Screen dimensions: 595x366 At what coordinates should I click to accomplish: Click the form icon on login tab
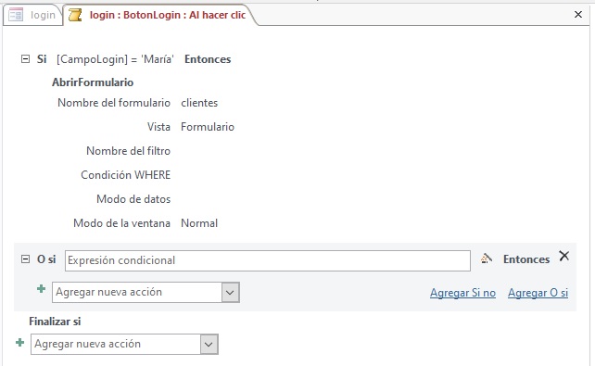point(16,15)
